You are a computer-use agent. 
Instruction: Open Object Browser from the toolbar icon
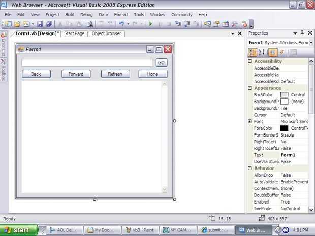point(226,24)
